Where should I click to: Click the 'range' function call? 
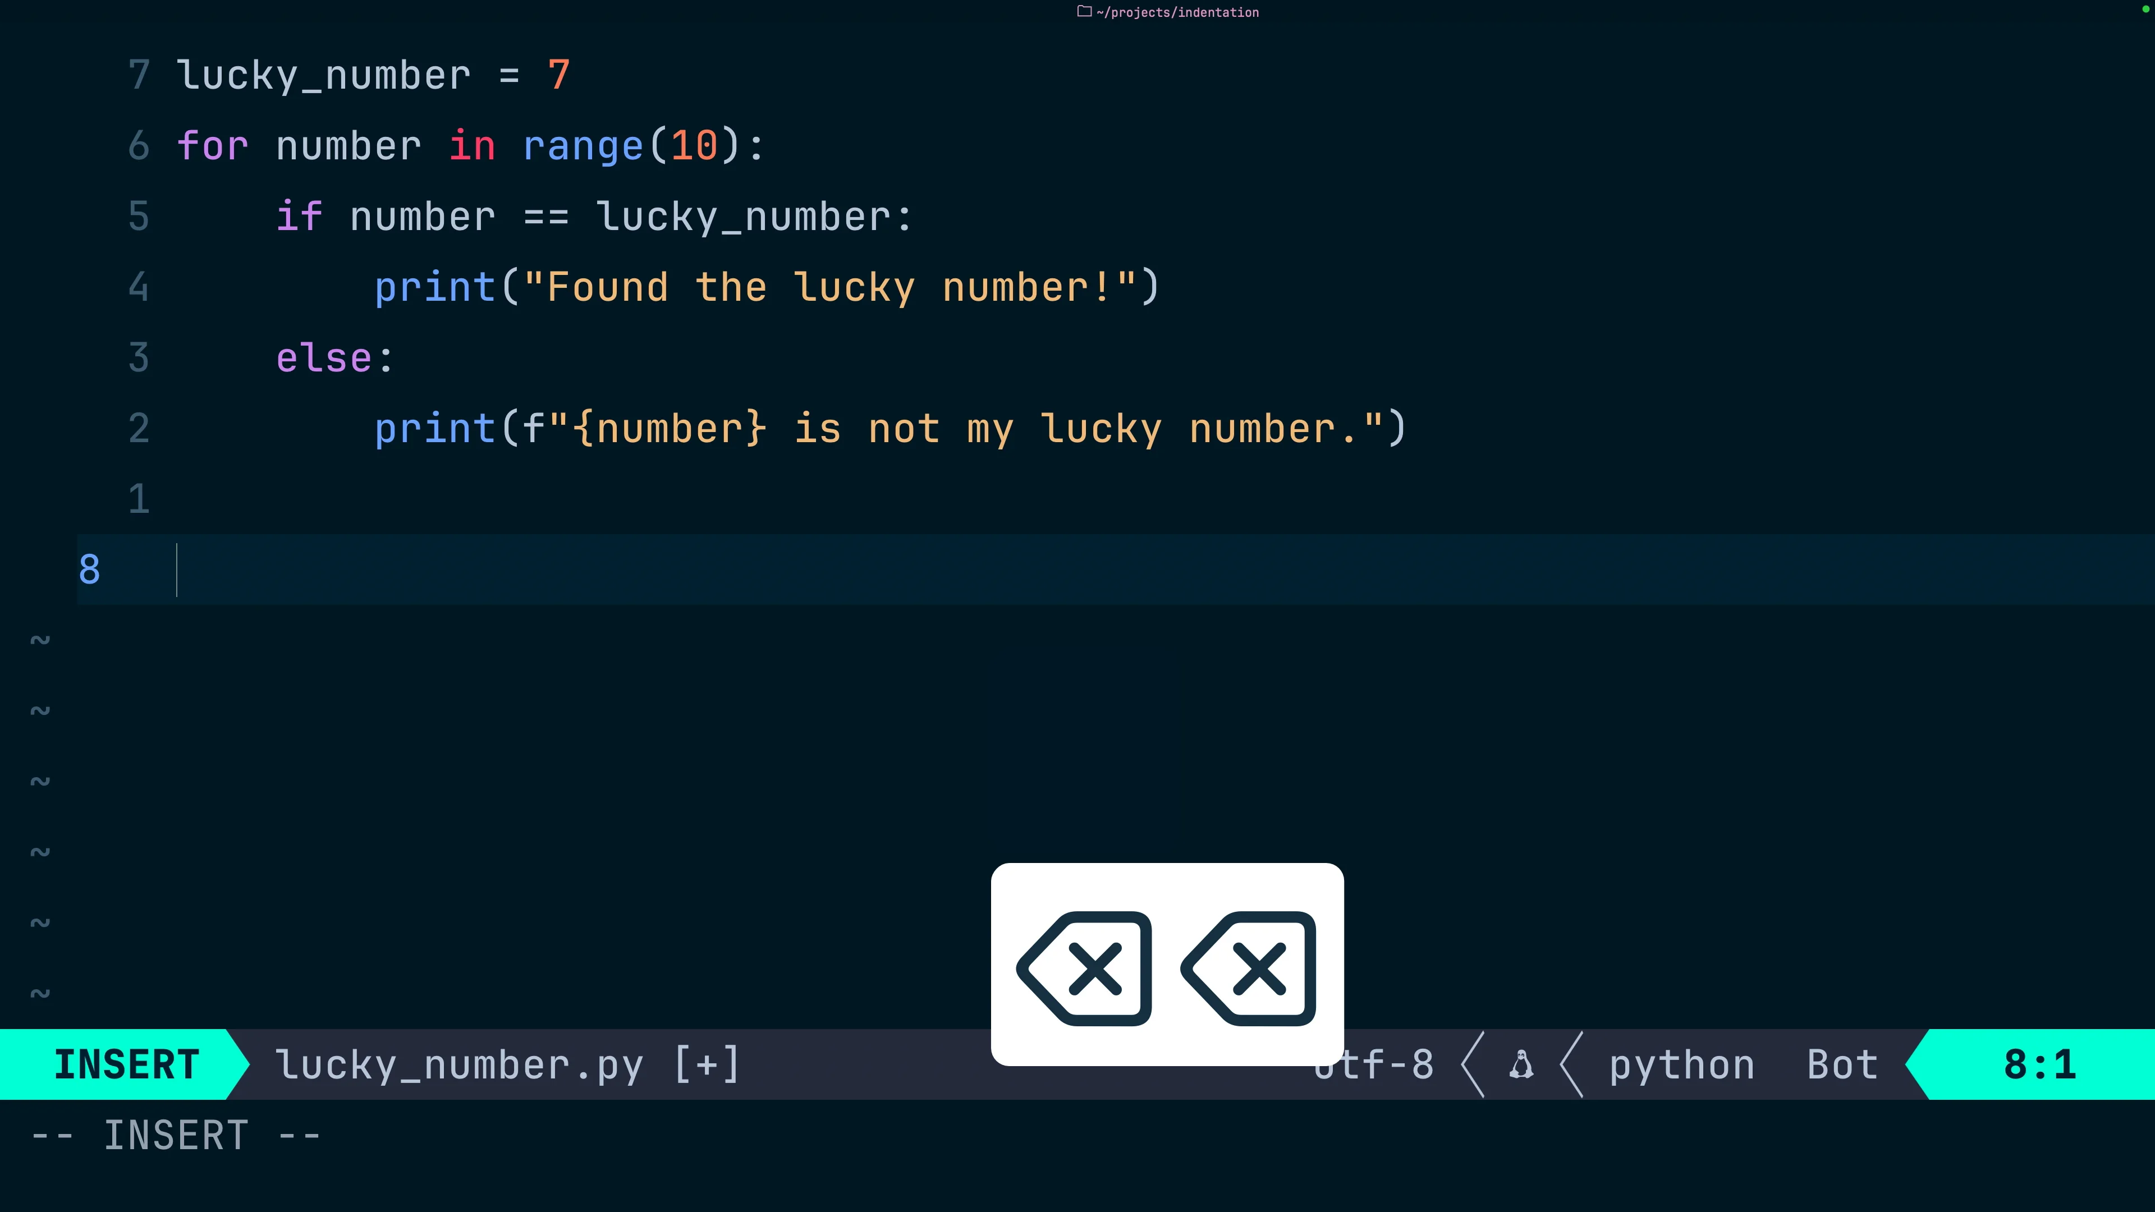(x=583, y=146)
